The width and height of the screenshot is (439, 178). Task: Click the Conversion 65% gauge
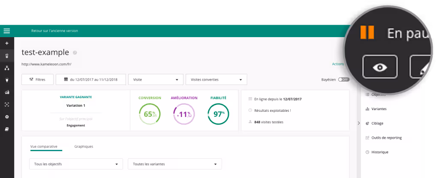point(150,114)
